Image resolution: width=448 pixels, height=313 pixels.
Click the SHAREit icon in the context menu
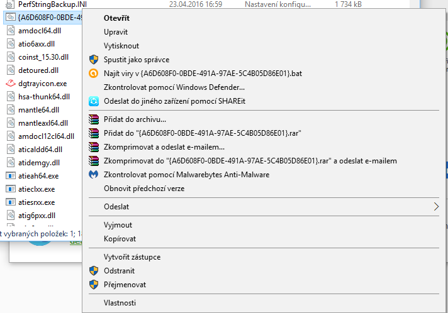[94, 101]
